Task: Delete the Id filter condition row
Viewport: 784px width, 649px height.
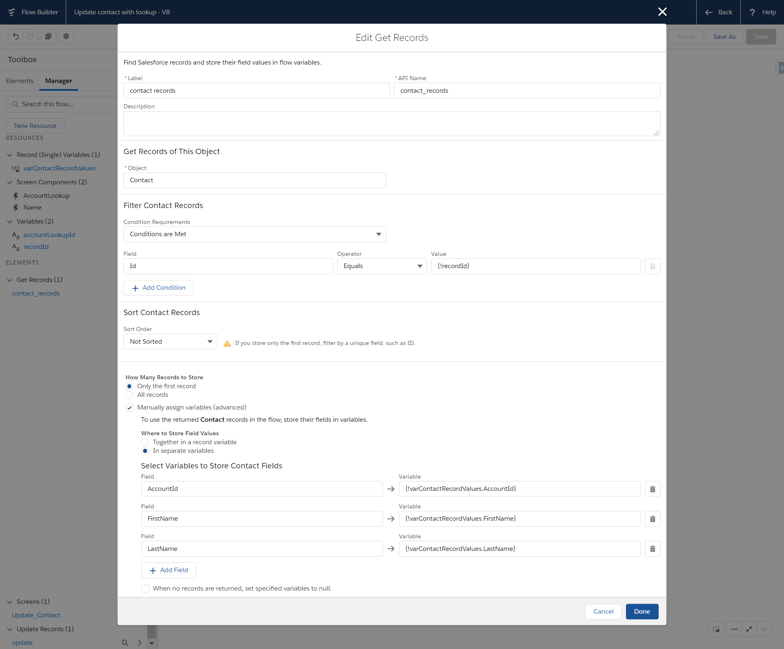Action: point(653,266)
